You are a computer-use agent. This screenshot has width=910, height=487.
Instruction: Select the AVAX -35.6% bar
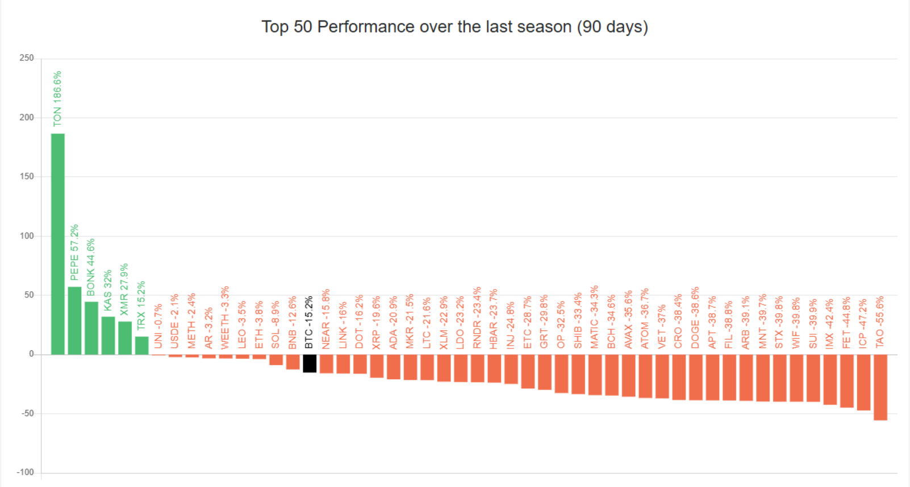click(629, 376)
